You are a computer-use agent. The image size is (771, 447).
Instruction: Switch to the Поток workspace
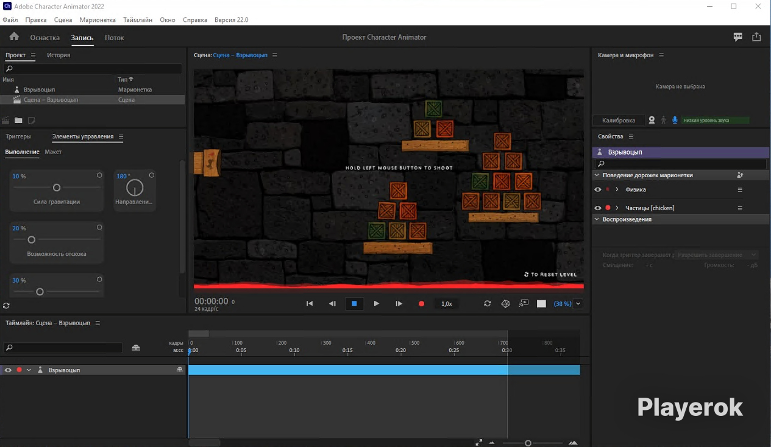coord(115,38)
